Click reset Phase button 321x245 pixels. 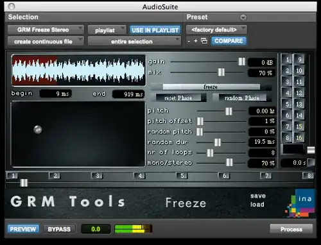point(178,98)
